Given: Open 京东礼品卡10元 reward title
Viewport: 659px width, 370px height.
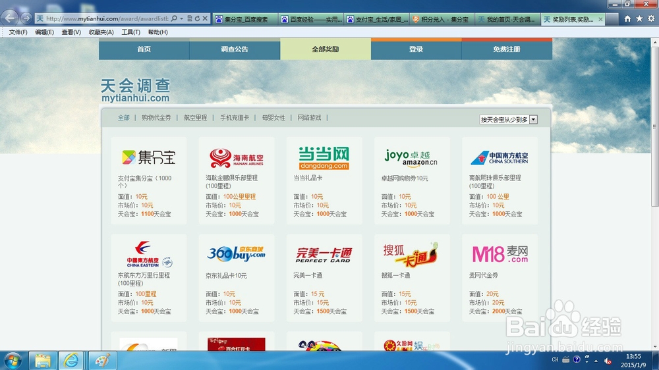Looking at the screenshot, I should [x=226, y=276].
